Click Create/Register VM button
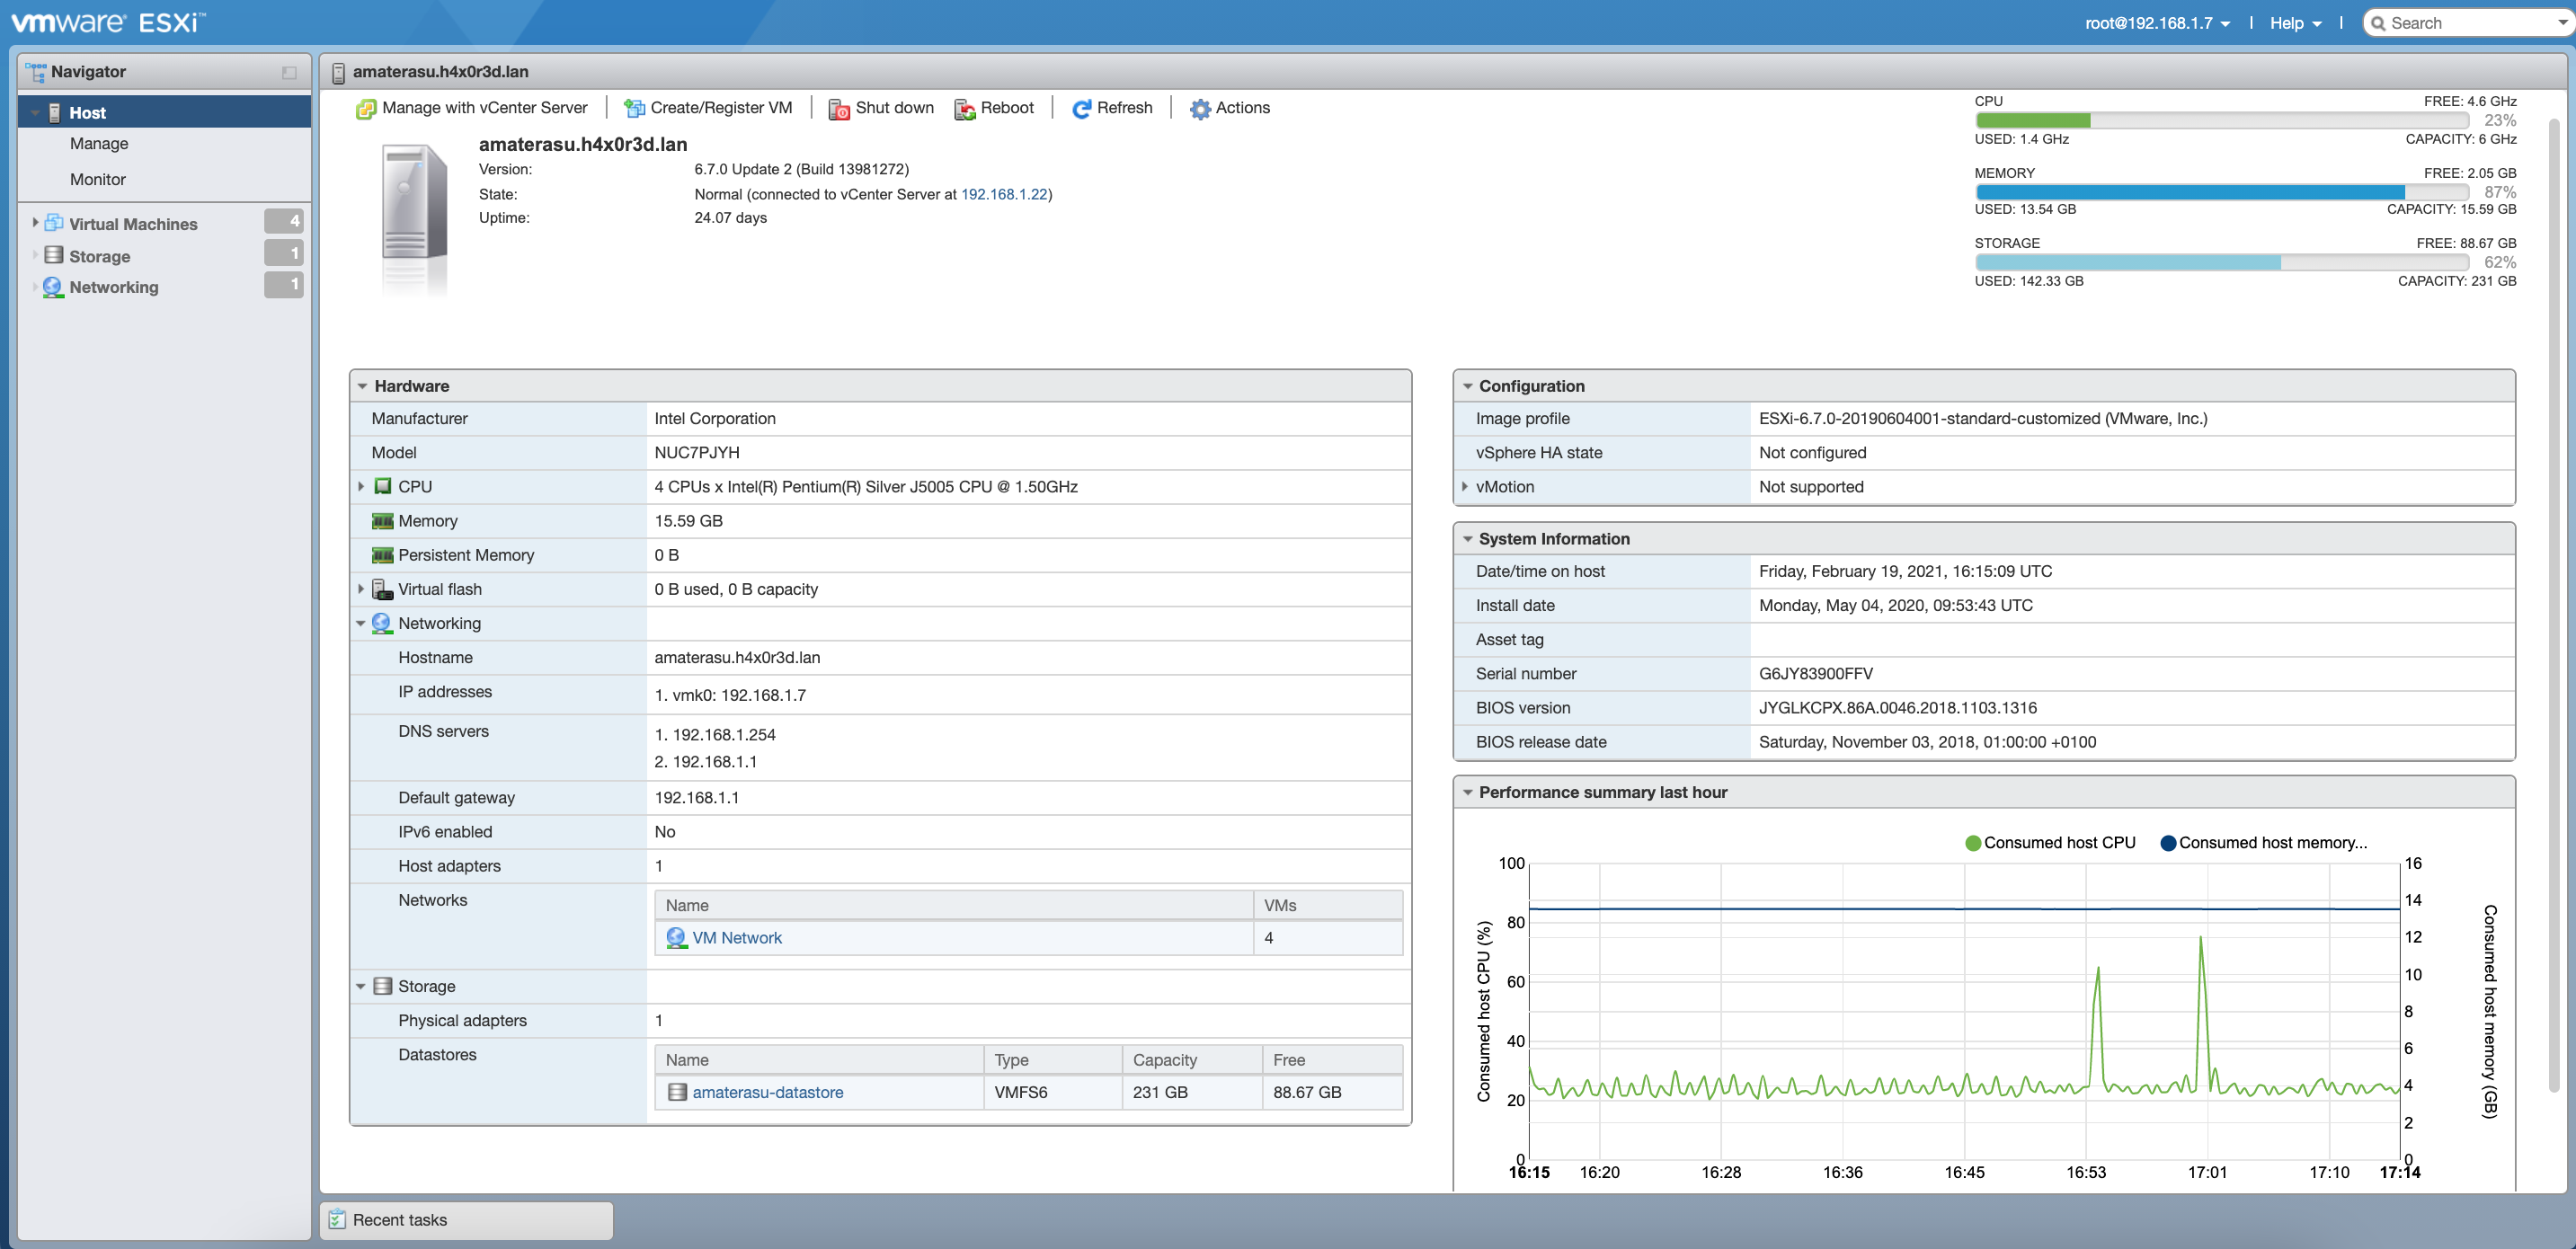 point(708,108)
